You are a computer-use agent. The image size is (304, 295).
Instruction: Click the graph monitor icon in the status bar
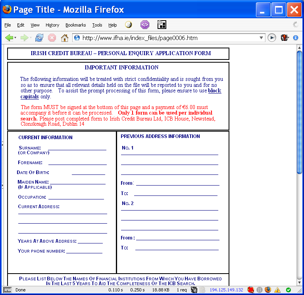pos(8,290)
